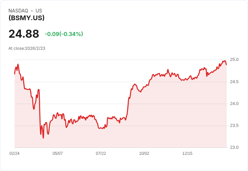Click the at close date text

coord(27,48)
